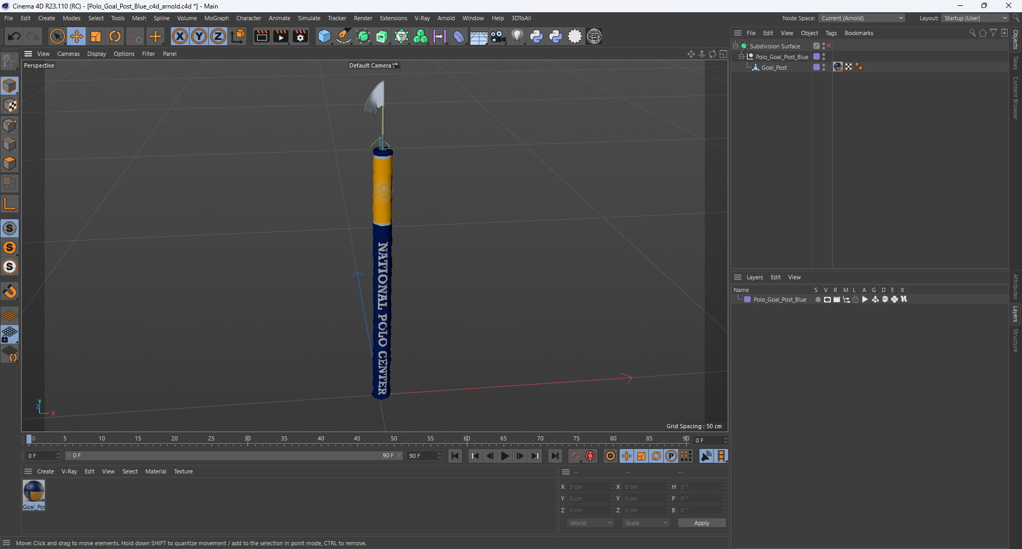
Task: Click Render View clapperboard icon
Action: tap(261, 36)
